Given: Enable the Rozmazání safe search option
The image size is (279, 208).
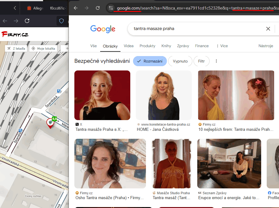Looking at the screenshot, I should pyautogui.click(x=150, y=61).
